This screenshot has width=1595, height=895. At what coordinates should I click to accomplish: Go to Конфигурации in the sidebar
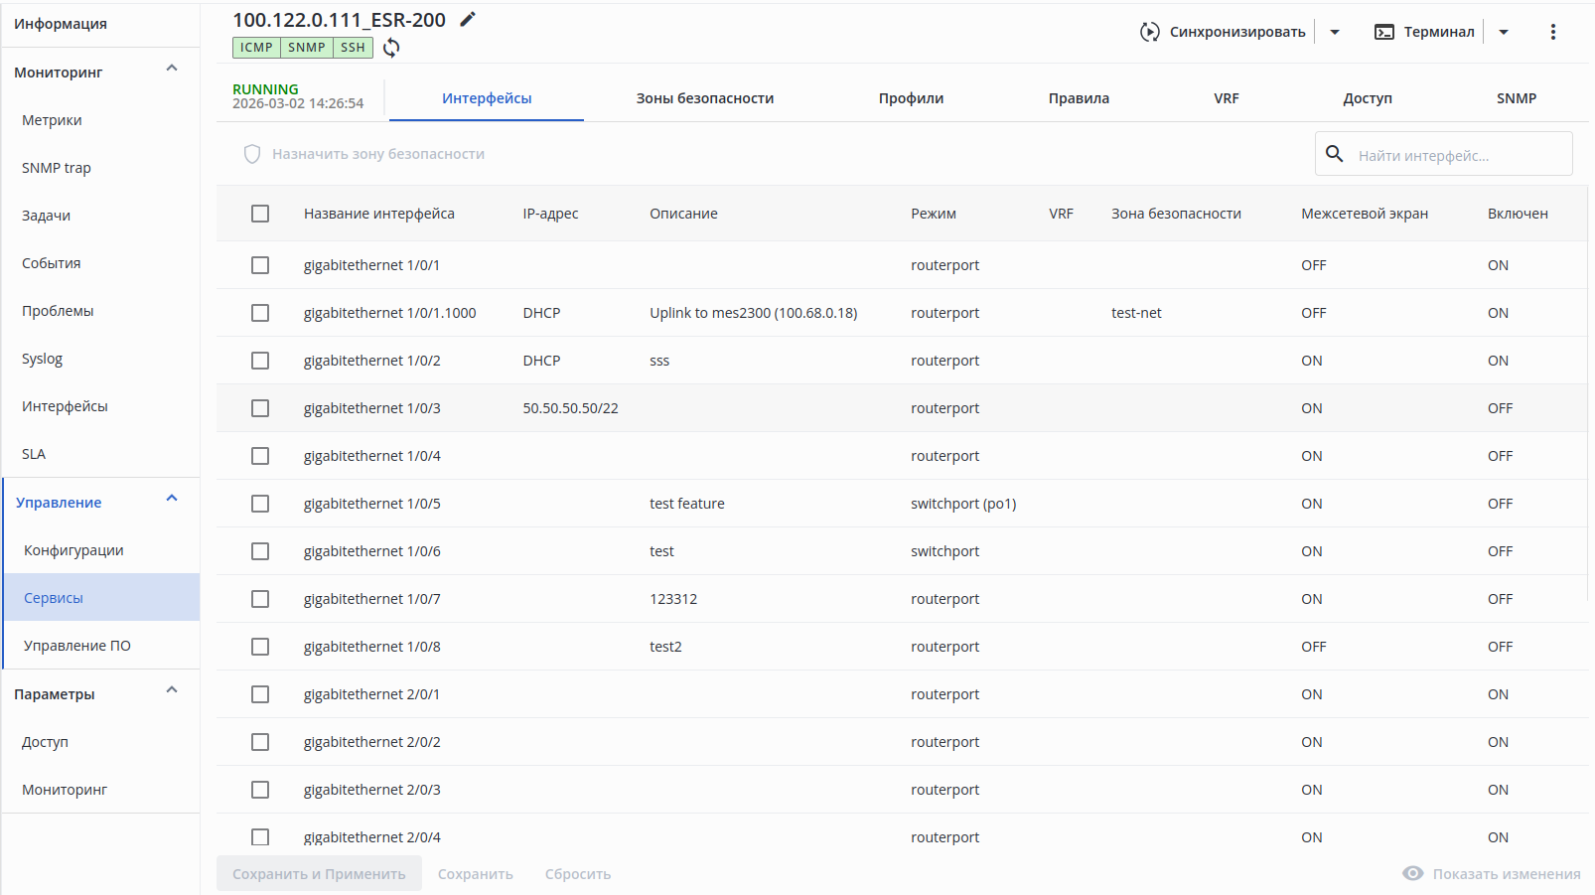pos(73,550)
